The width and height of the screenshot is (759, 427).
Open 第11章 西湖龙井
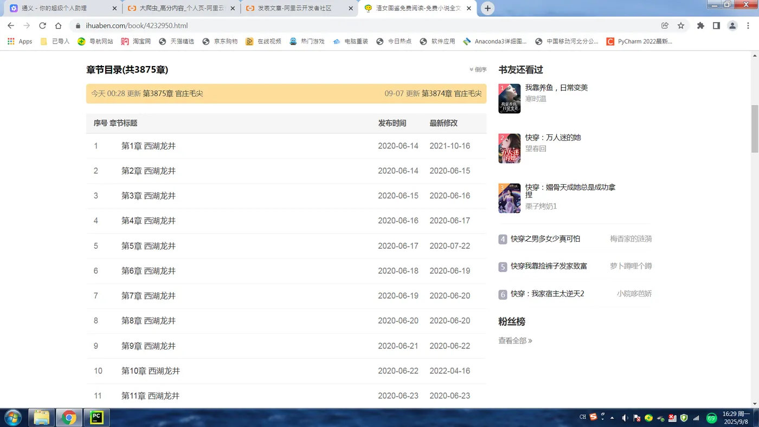click(151, 396)
